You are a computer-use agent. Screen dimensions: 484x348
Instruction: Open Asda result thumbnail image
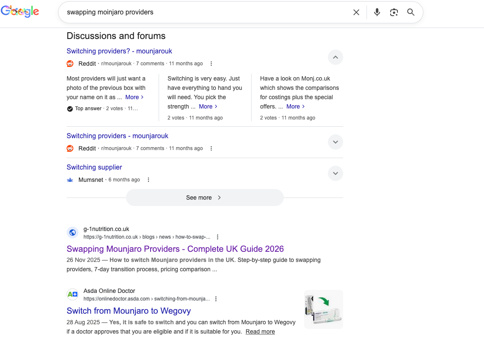pyautogui.click(x=324, y=309)
